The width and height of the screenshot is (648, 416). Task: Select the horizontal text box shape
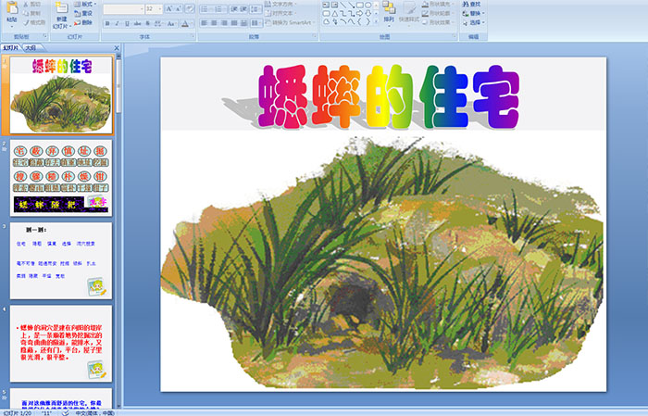pyautogui.click(x=326, y=5)
